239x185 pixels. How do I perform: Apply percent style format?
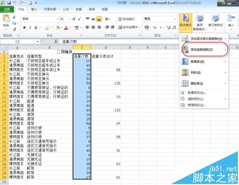tap(154, 28)
